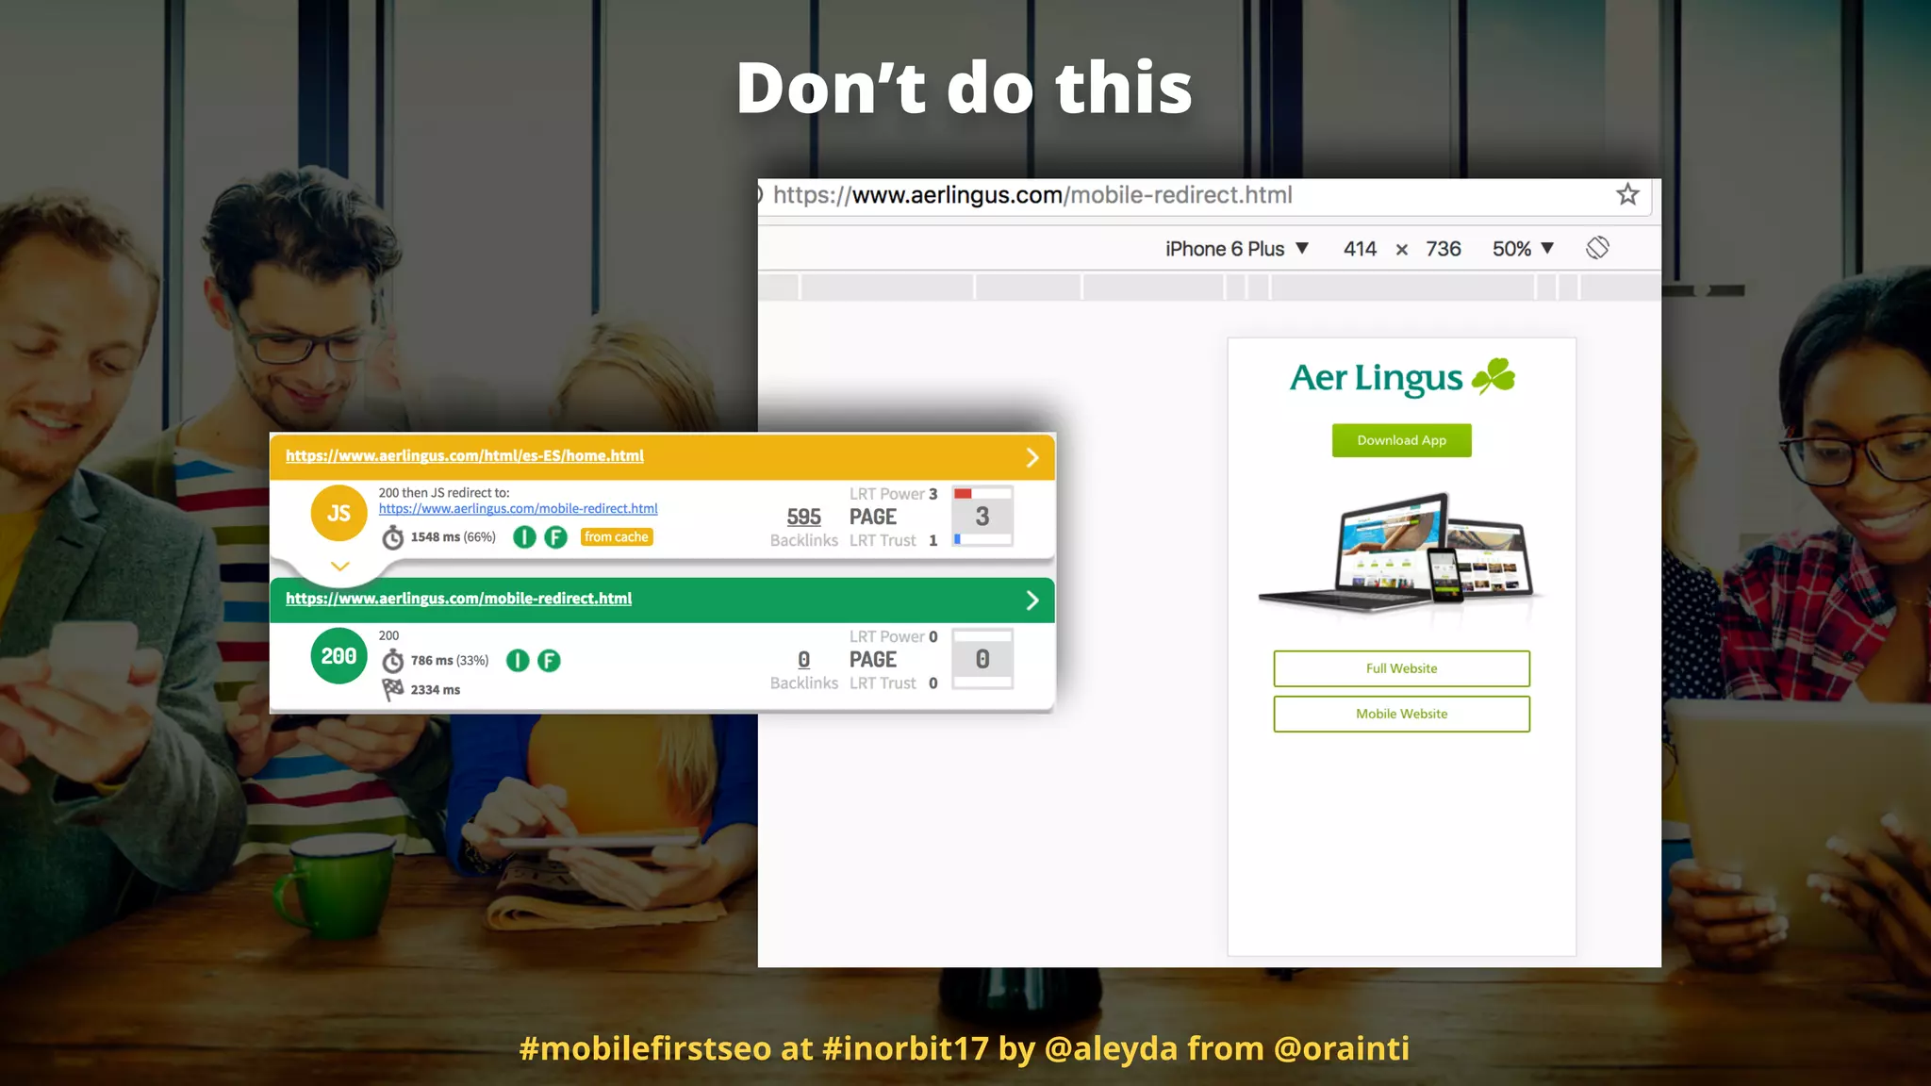Click the rotate device orientation icon
This screenshot has height=1086, width=1931.
1597,248
